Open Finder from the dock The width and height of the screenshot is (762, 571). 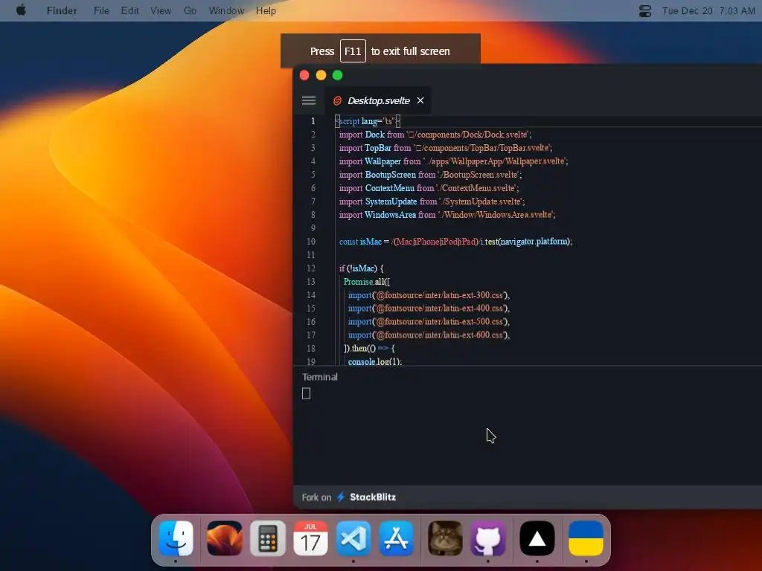(176, 538)
